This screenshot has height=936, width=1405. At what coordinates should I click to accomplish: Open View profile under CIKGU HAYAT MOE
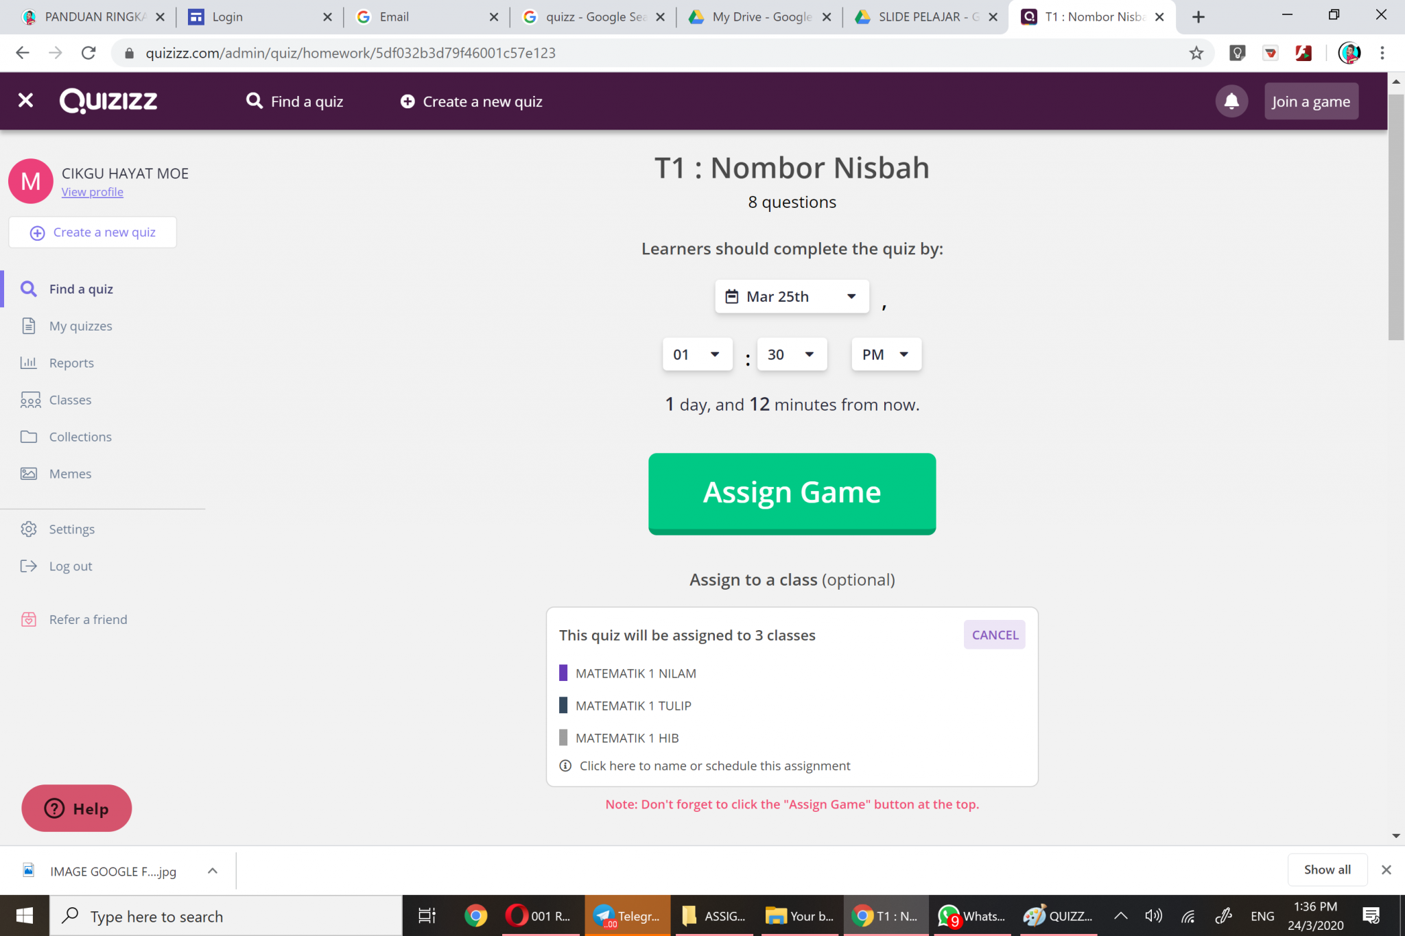coord(92,191)
